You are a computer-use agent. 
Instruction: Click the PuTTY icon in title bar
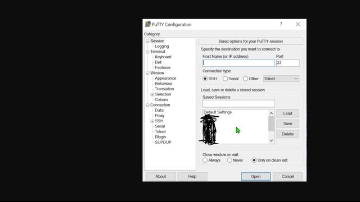tap(148, 24)
